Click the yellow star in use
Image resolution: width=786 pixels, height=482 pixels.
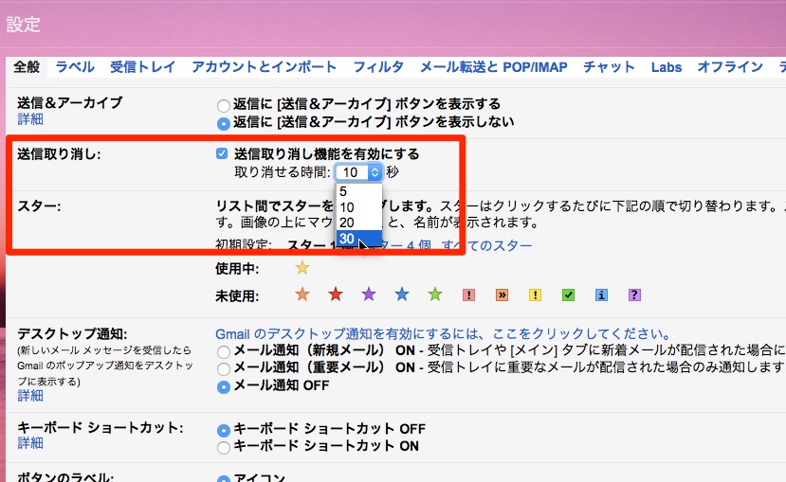coord(302,268)
